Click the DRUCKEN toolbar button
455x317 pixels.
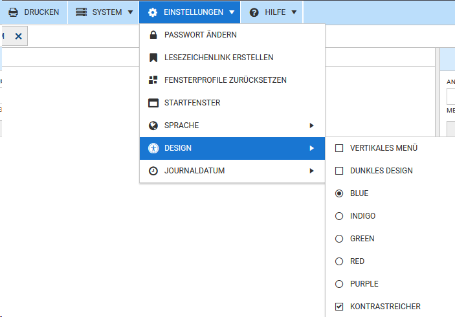(34, 12)
